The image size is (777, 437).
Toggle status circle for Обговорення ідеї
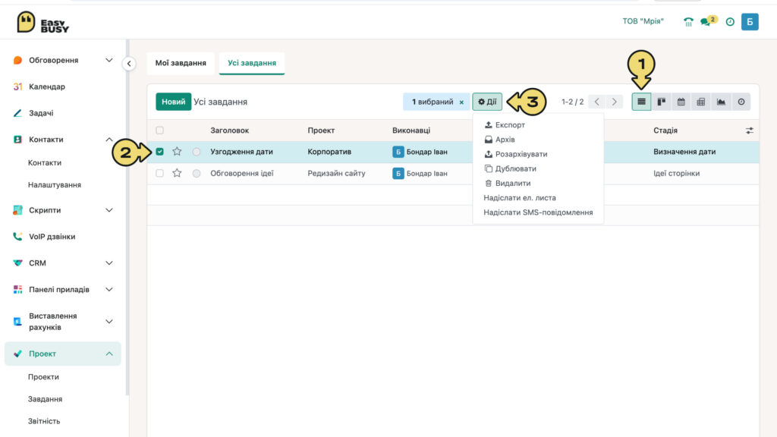click(x=197, y=173)
